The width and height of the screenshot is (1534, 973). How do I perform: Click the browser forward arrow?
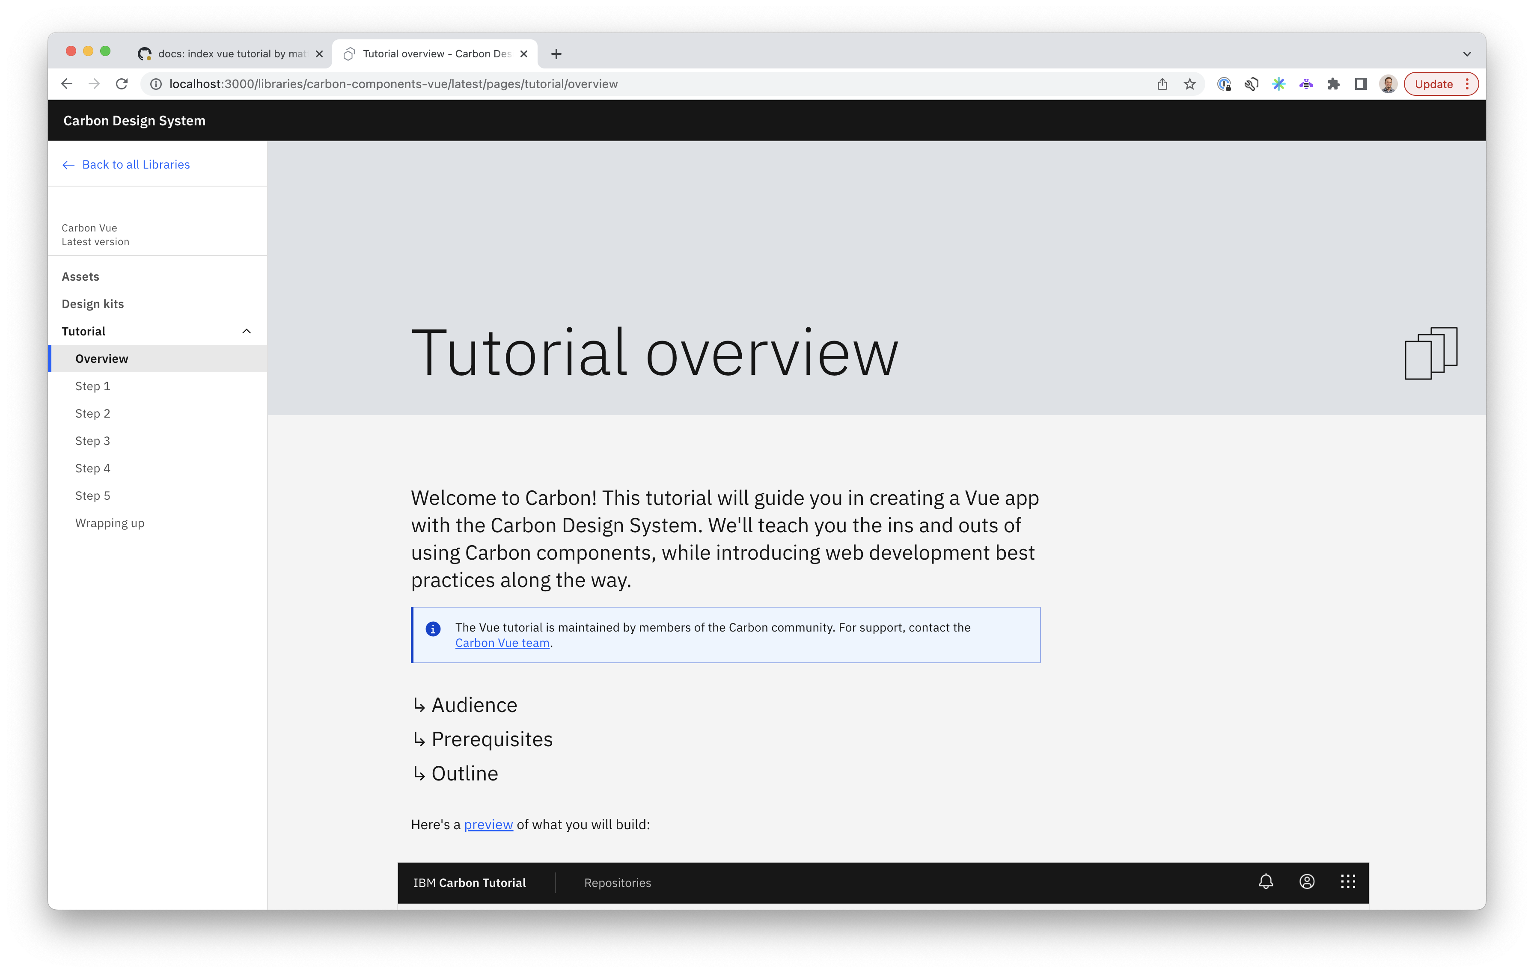coord(94,84)
